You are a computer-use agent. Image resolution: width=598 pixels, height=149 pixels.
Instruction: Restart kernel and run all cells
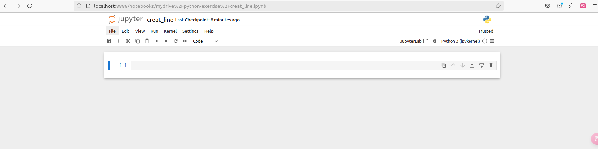coord(185,41)
